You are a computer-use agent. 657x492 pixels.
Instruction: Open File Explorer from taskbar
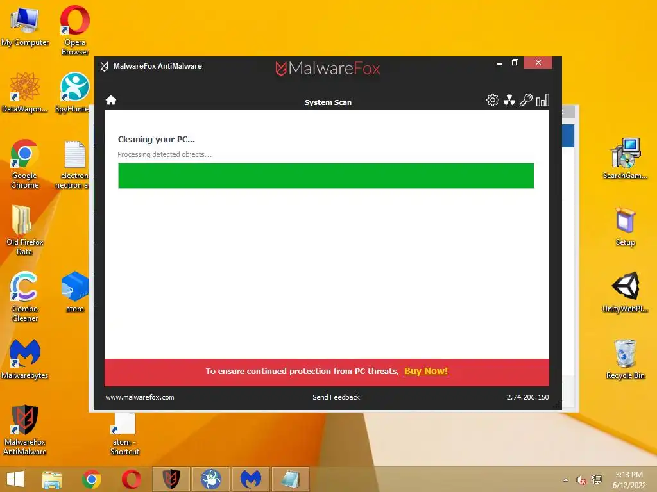coord(51,479)
